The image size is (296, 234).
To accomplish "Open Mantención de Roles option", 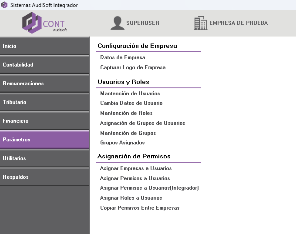I will coord(126,113).
